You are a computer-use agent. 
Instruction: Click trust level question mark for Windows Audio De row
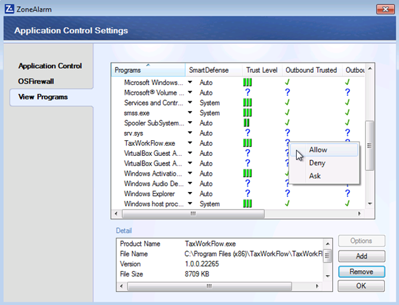pos(247,183)
